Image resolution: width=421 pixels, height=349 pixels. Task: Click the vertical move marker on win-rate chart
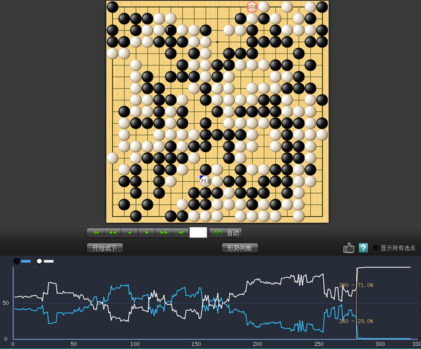pyautogui.click(x=357, y=303)
